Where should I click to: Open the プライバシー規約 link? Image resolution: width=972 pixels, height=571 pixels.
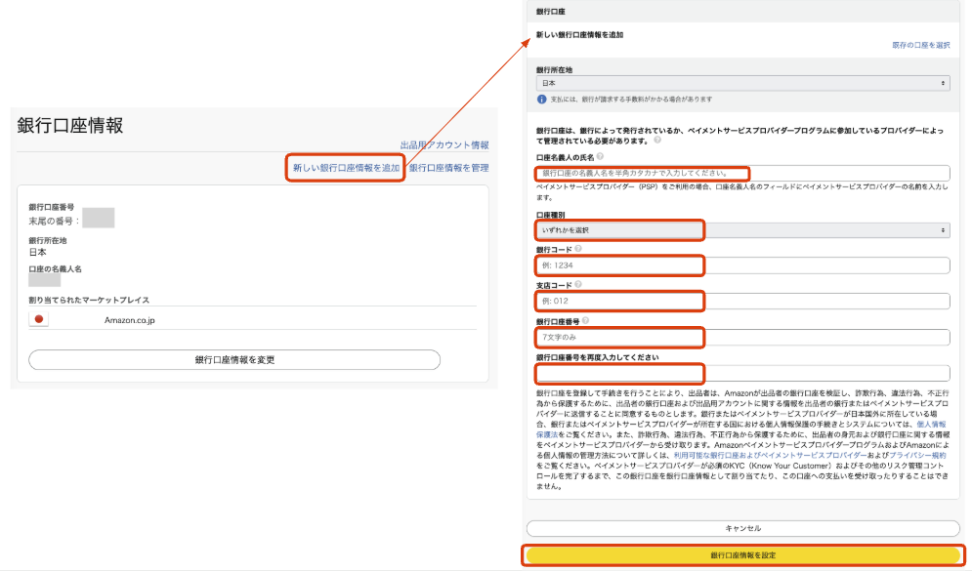[917, 455]
